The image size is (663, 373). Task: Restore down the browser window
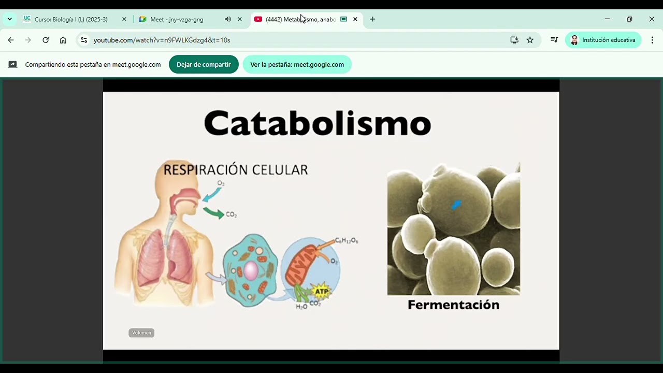[x=629, y=19]
